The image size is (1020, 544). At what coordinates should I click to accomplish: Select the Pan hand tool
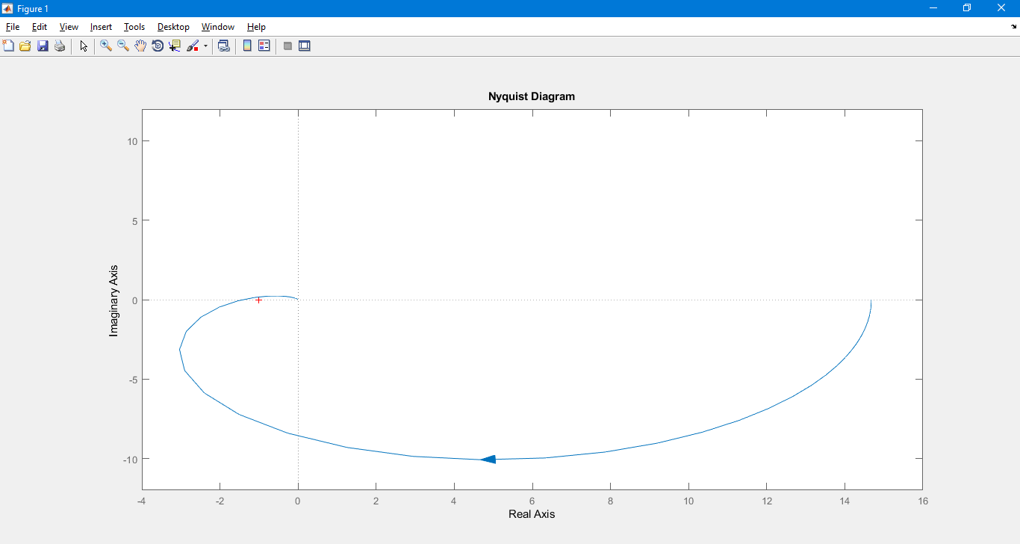140,46
